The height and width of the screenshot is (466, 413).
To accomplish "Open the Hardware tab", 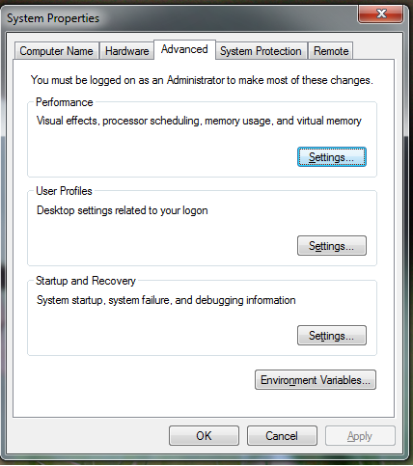I will [126, 51].
